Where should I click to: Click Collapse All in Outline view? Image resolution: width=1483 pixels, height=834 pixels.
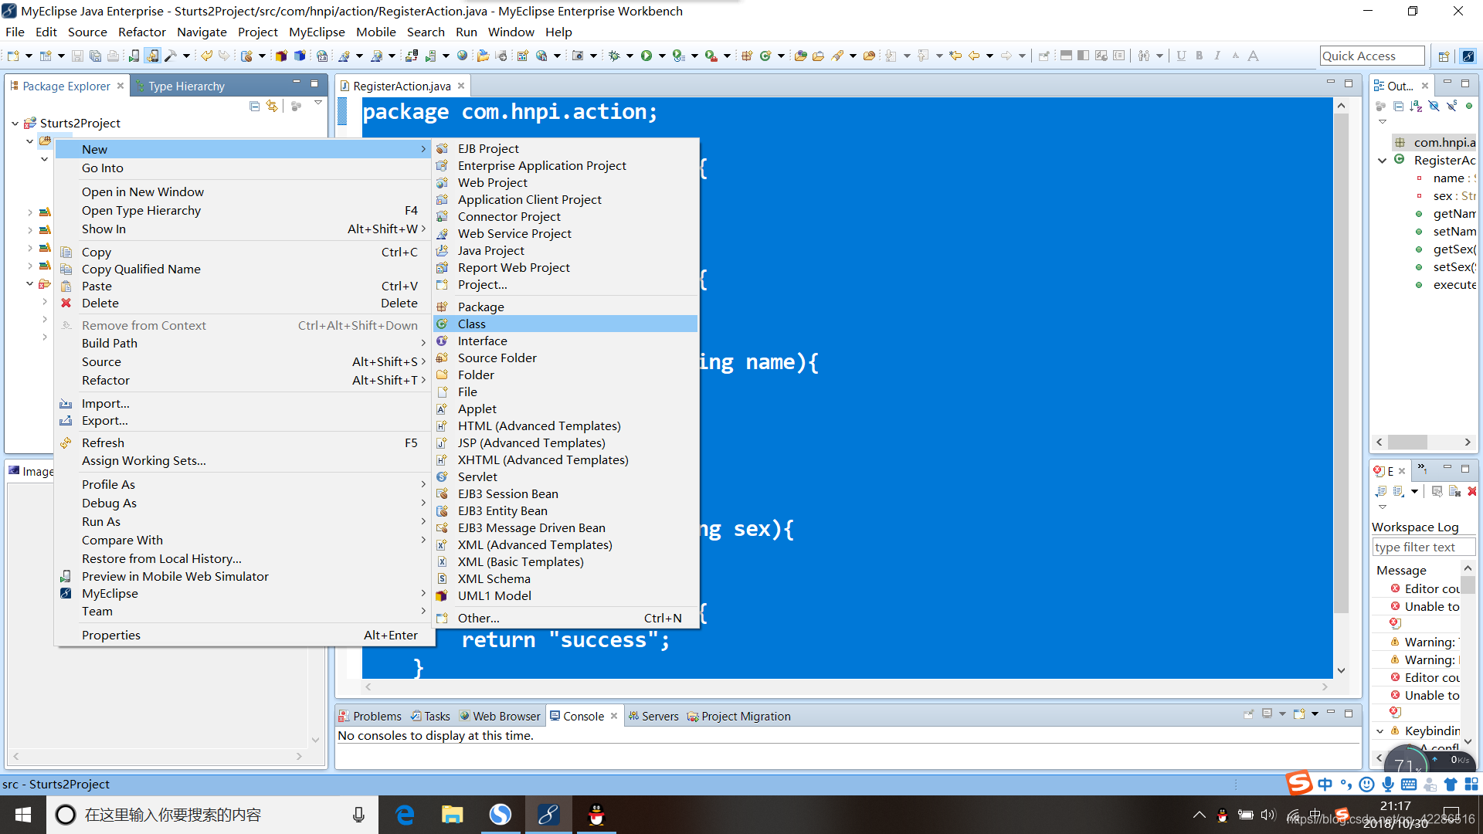tap(1398, 106)
